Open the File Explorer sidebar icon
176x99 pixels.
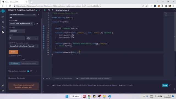pyautogui.click(x=3, y=17)
